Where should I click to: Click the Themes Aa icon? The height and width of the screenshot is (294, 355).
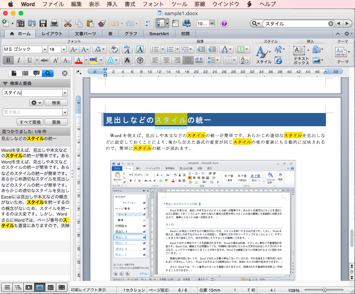(x=341, y=52)
